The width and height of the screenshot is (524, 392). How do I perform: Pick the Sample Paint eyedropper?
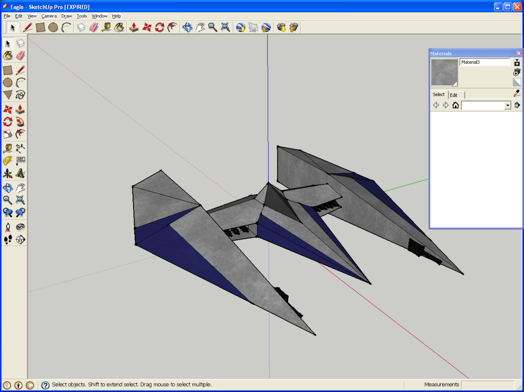517,93
